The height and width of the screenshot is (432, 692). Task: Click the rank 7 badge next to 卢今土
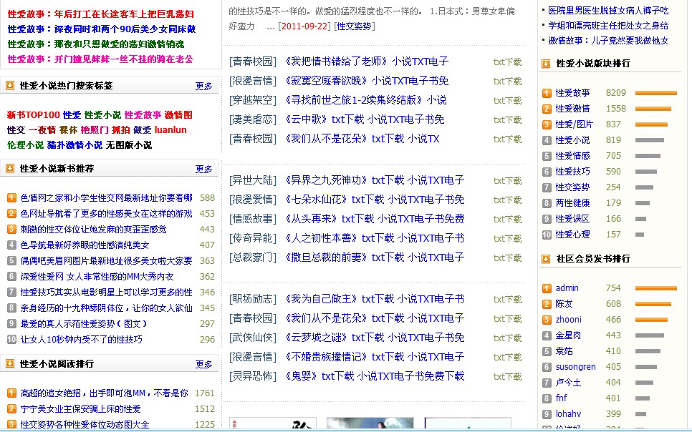[547, 383]
